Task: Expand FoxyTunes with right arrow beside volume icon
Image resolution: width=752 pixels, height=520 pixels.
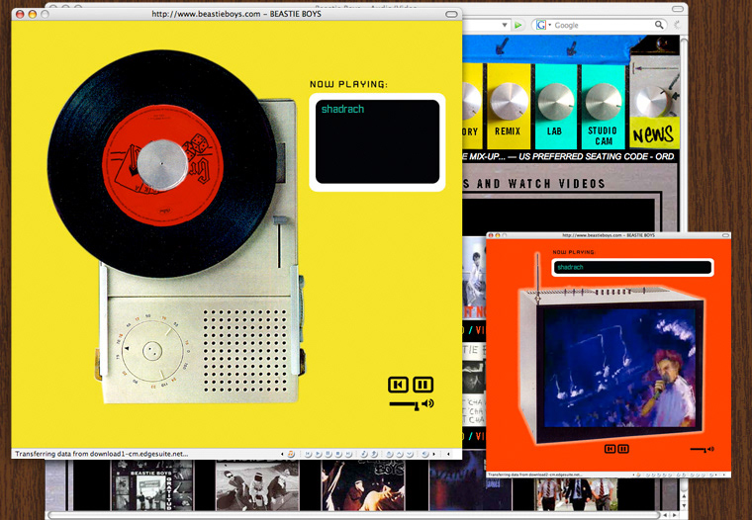Action: (434, 454)
